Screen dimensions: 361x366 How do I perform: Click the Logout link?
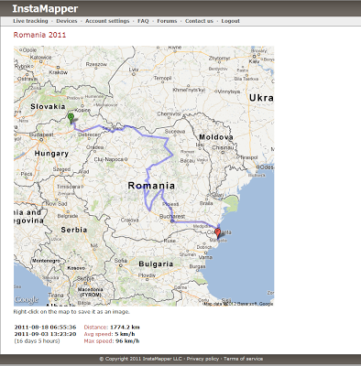tap(230, 21)
